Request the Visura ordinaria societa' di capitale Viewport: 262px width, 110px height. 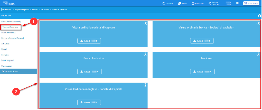pos(89,41)
